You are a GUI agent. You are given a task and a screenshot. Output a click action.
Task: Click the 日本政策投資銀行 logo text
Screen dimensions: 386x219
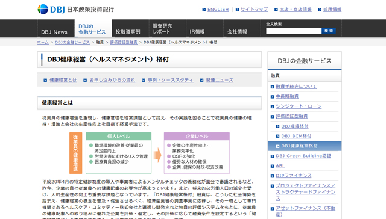click(90, 10)
